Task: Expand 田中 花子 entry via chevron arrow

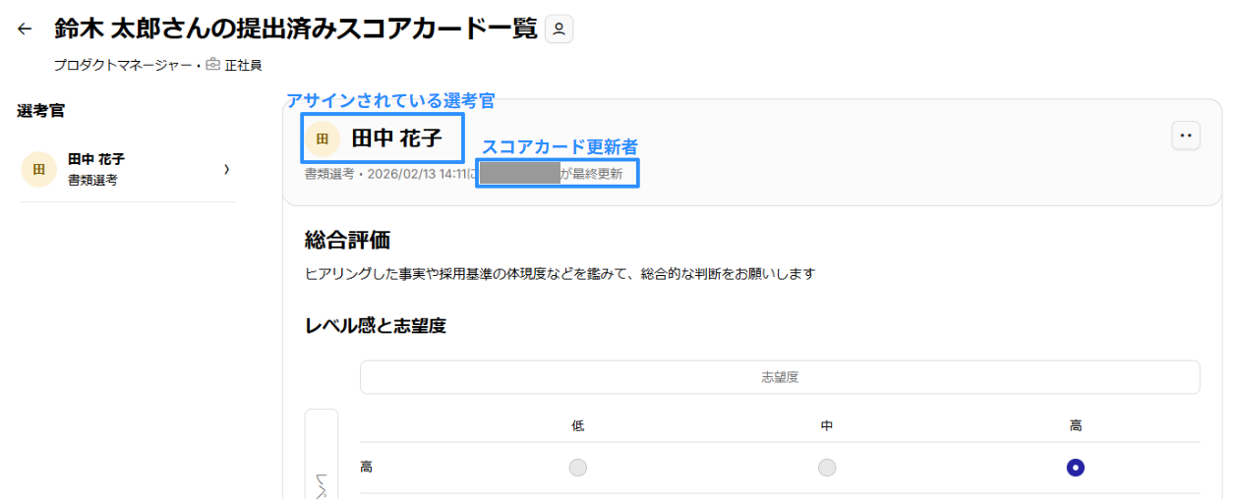Action: [x=226, y=169]
